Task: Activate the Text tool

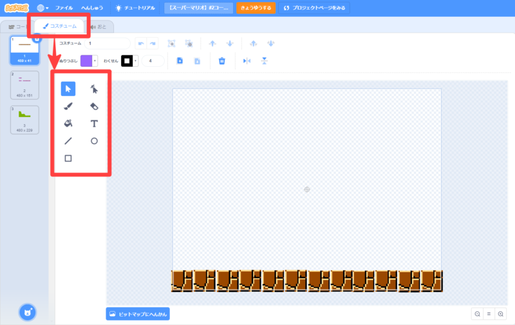Action: pyautogui.click(x=94, y=124)
